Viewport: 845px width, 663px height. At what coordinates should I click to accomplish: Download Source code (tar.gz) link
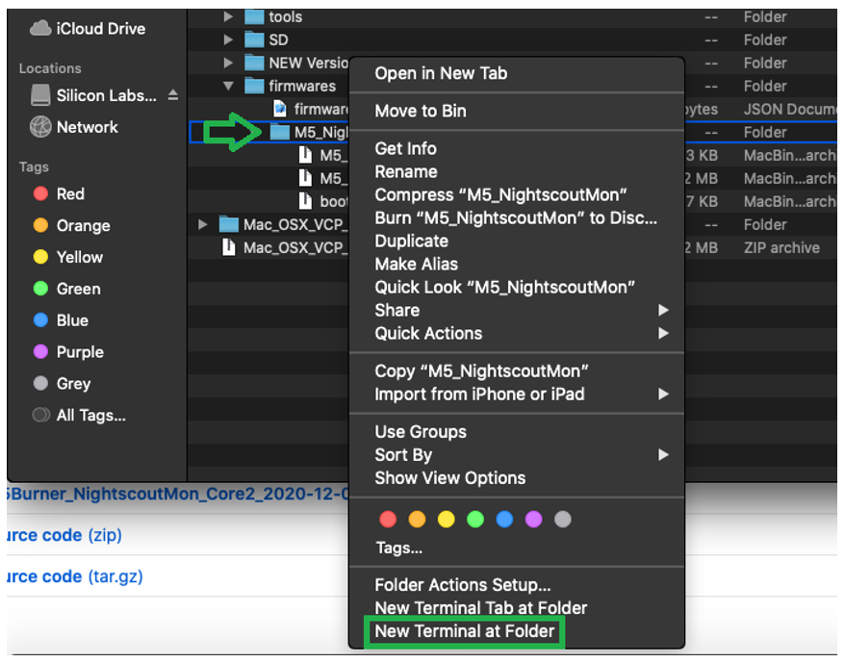tap(74, 576)
